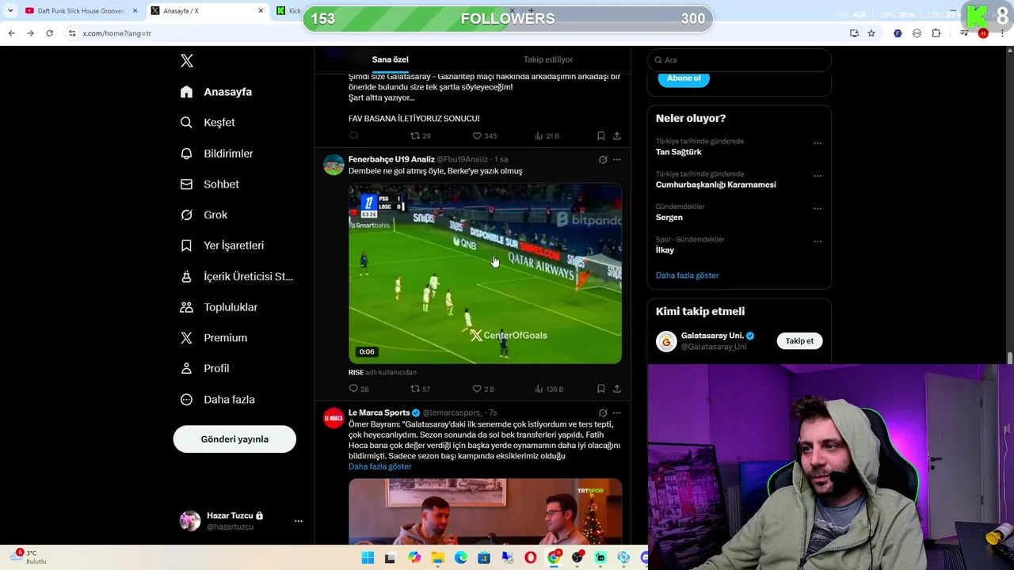This screenshot has width=1014, height=570.
Task: Bookmark the Dembele goal tweet
Action: click(601, 389)
